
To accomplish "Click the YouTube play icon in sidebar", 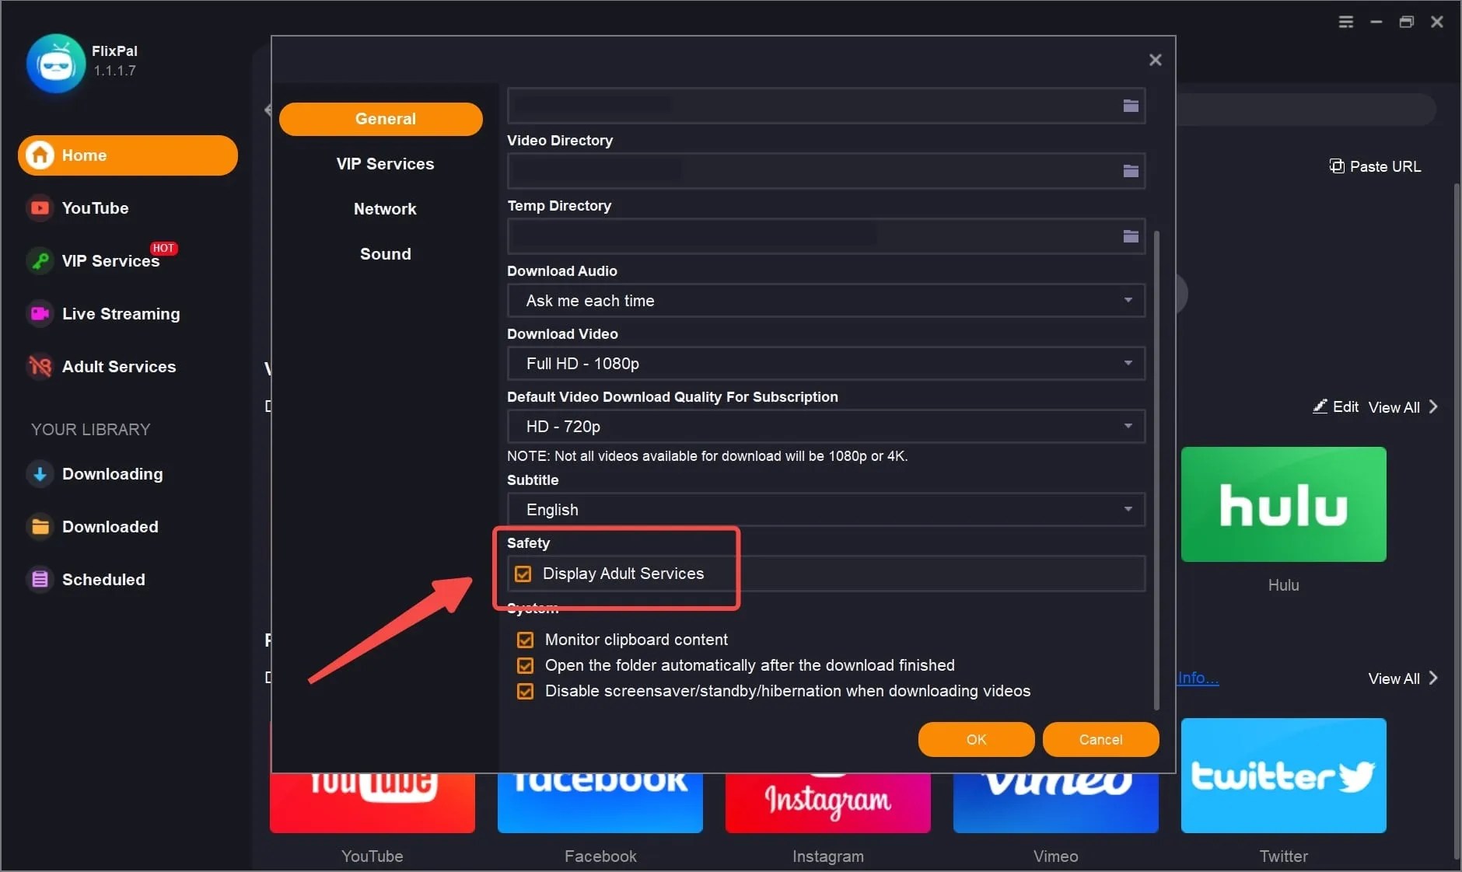I will pyautogui.click(x=40, y=208).
